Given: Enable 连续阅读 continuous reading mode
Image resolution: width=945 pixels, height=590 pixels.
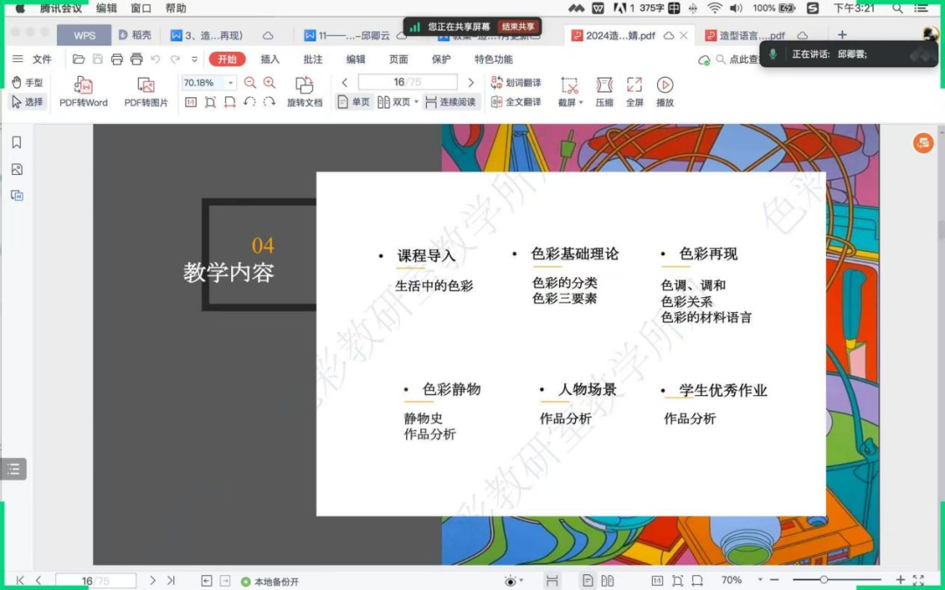Looking at the screenshot, I should pyautogui.click(x=451, y=102).
